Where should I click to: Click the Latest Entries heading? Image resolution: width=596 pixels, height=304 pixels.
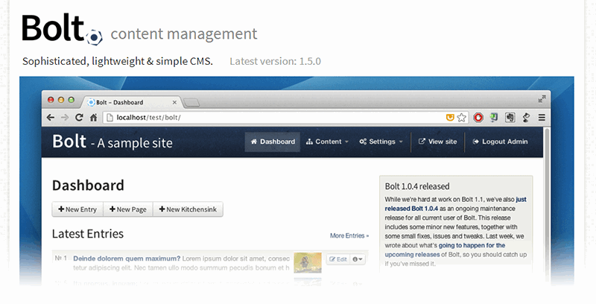88,234
